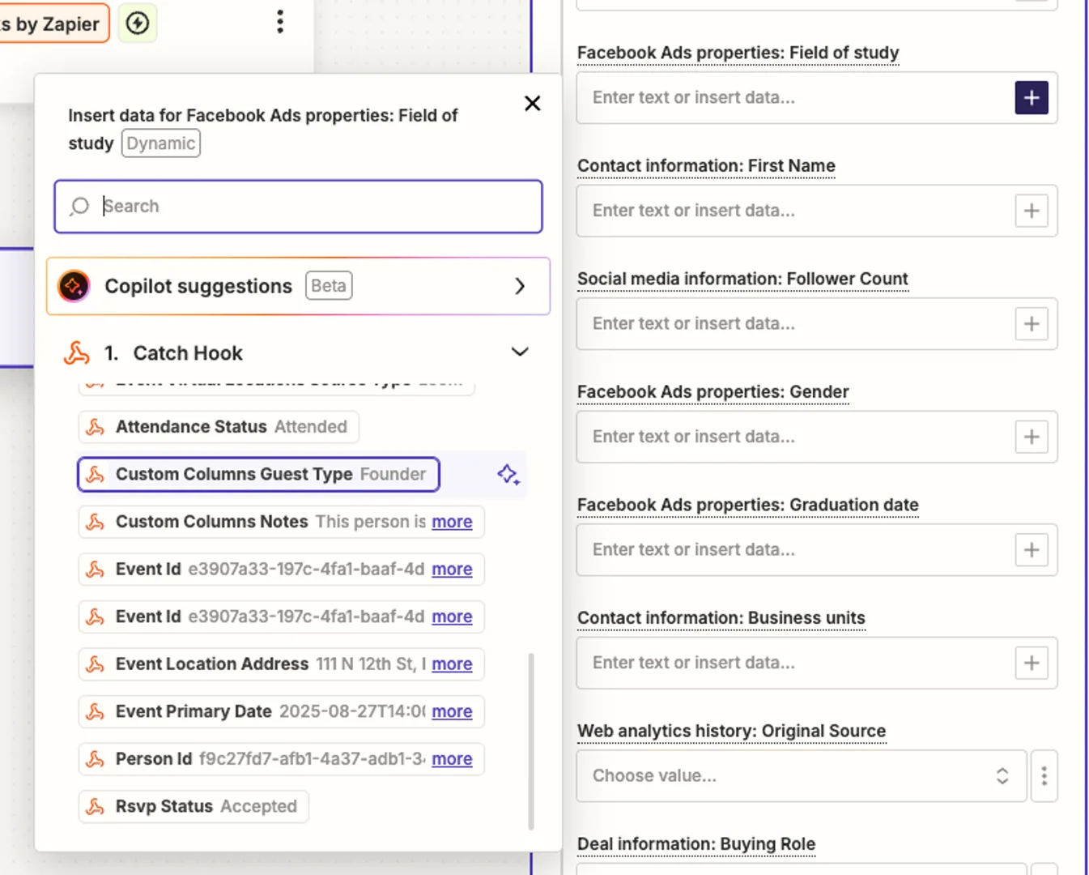Expand the Copilot suggestions panel
The width and height of the screenshot is (1089, 875).
(520, 286)
